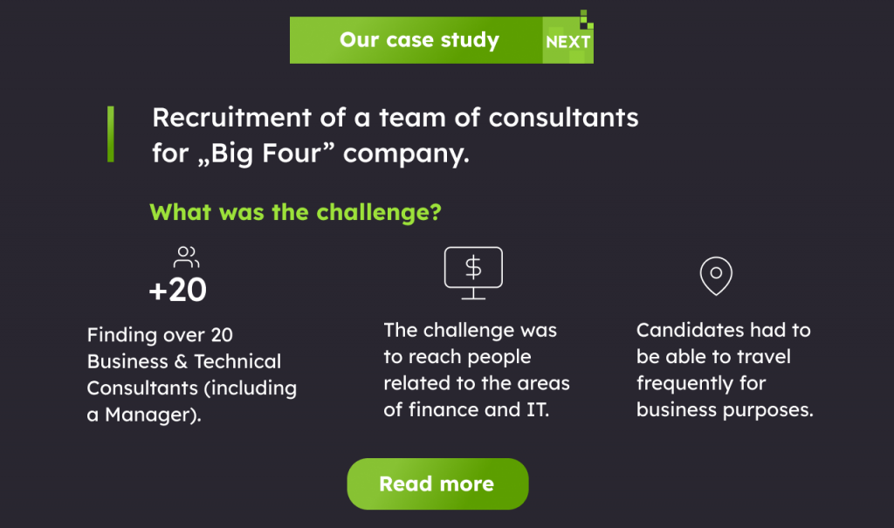Click the „Big Four” company line

(x=311, y=154)
